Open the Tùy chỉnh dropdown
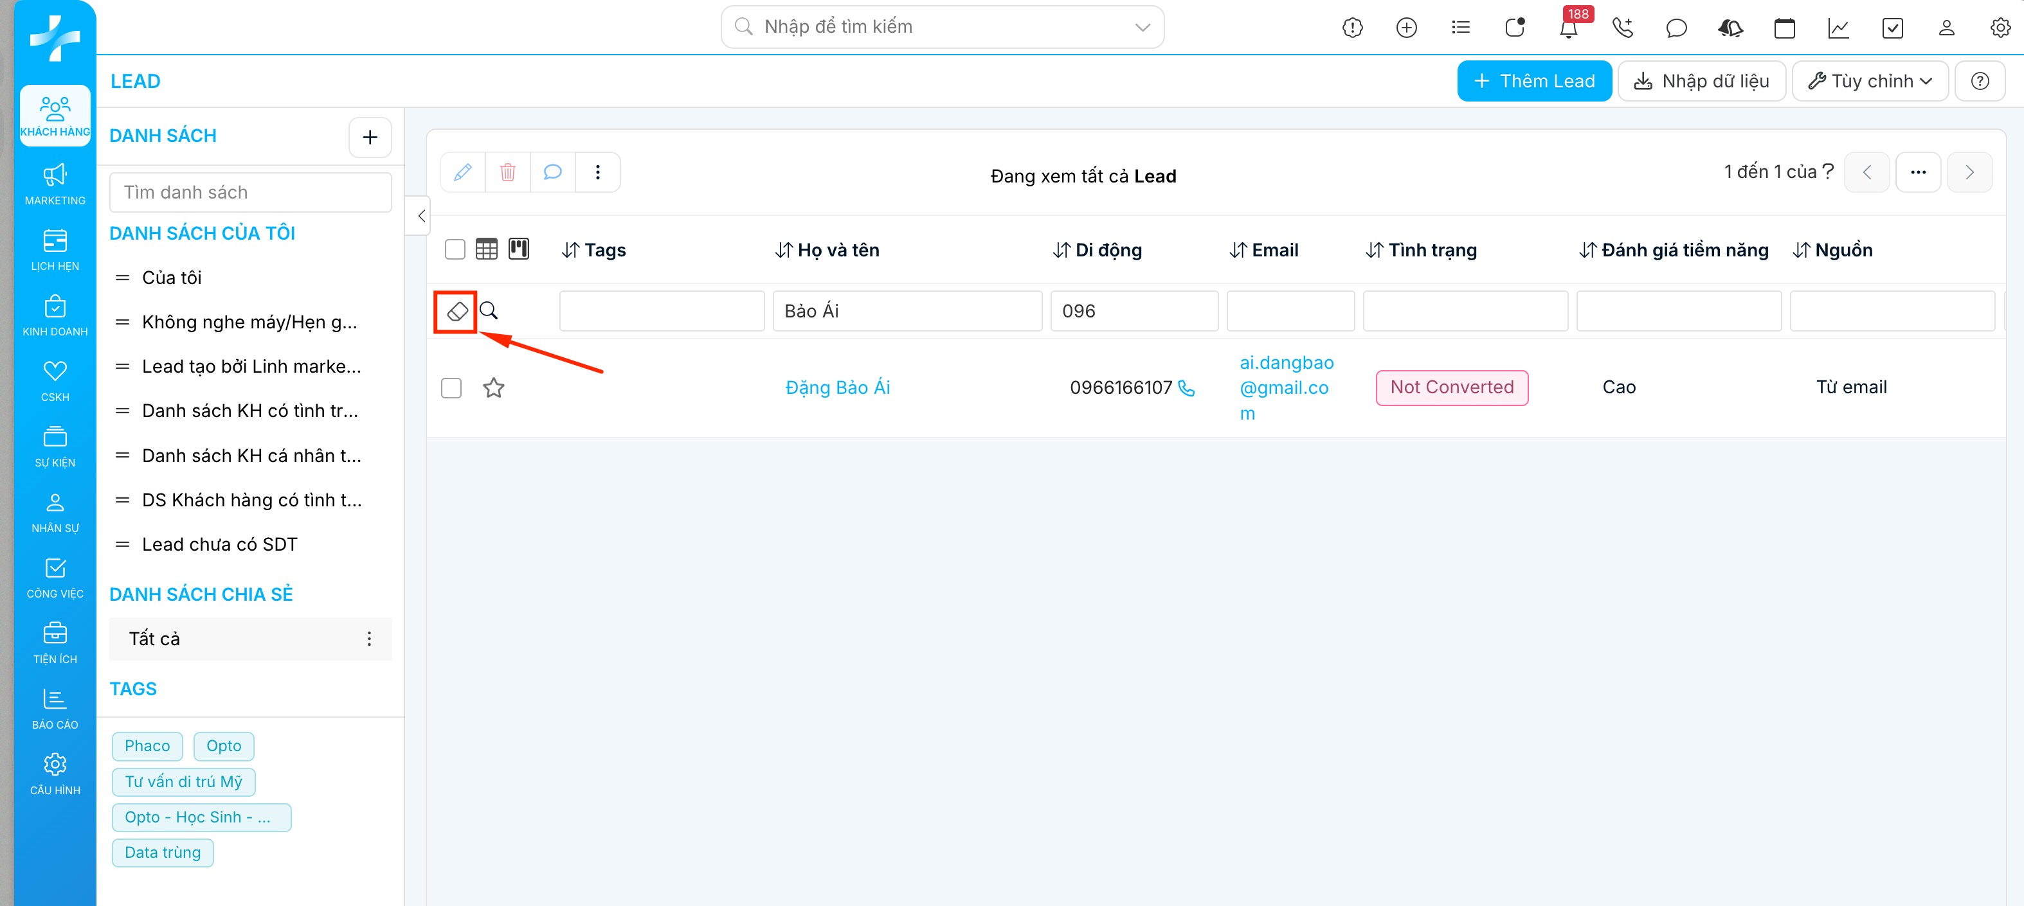This screenshot has height=906, width=2024. pyautogui.click(x=1869, y=81)
